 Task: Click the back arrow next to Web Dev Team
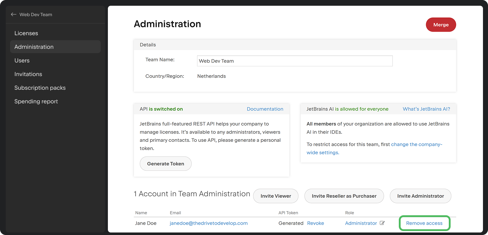pos(13,14)
